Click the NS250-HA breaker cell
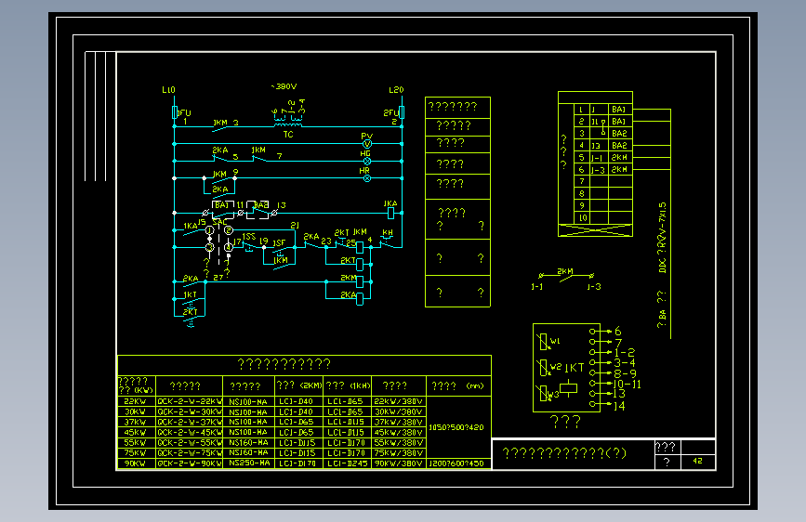806x522 pixels. tap(248, 463)
